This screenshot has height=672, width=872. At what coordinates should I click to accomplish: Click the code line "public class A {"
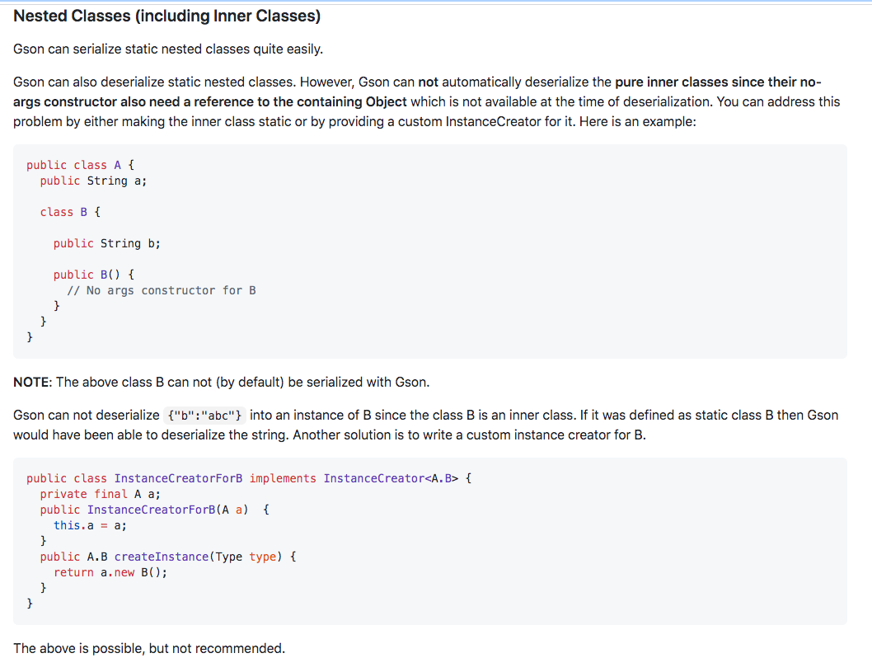pyautogui.click(x=80, y=165)
